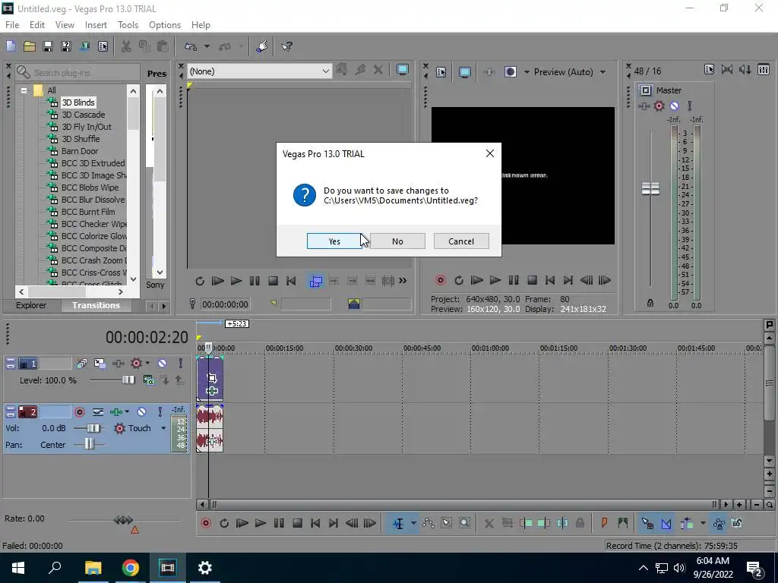Screen dimensions: 778x583
Task: Click the trimmer timecode field 00:00:00:00
Action: point(225,304)
